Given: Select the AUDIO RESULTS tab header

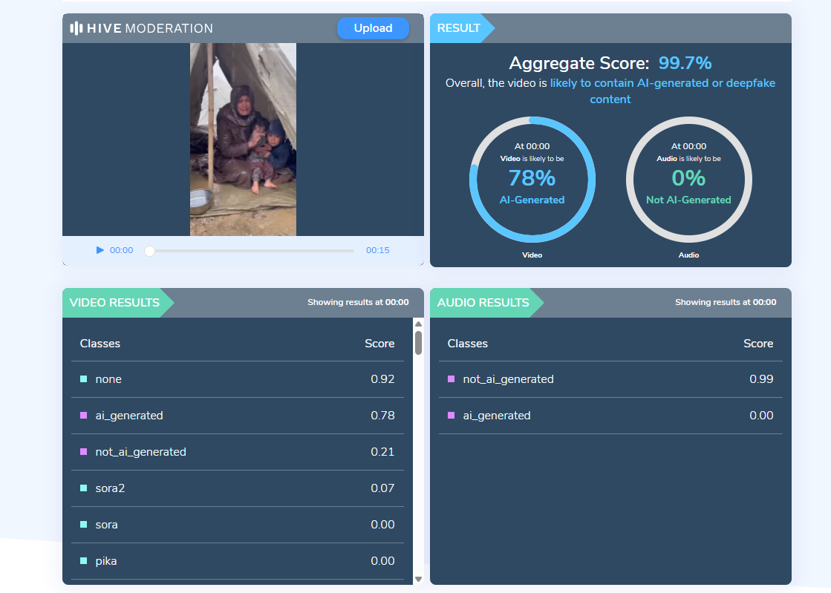Looking at the screenshot, I should (x=483, y=303).
